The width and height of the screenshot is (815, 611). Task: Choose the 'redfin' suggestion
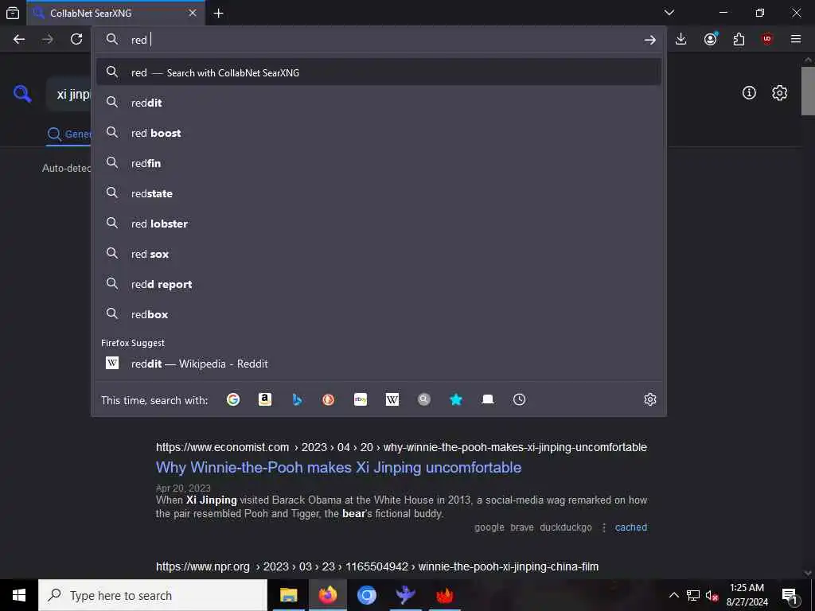click(x=378, y=163)
